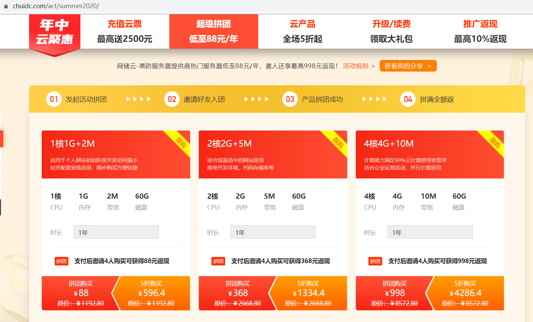Click the 02 step circle icon
The height and width of the screenshot is (322, 533).
tap(172, 99)
